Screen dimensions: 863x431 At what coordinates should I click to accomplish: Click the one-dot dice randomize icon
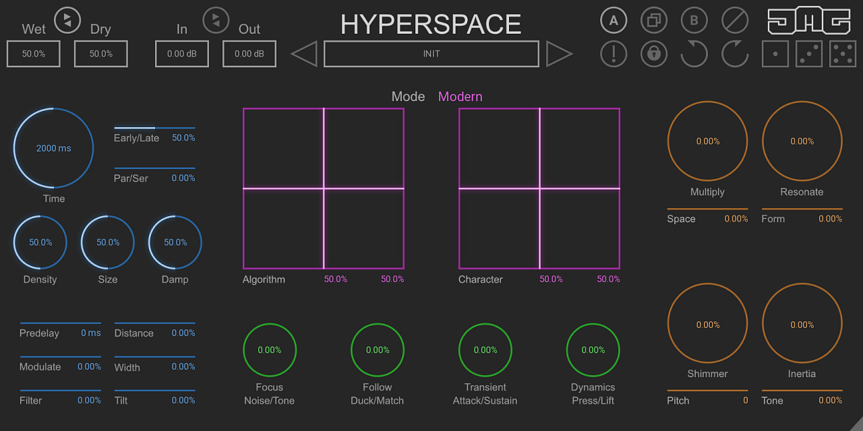coord(775,54)
